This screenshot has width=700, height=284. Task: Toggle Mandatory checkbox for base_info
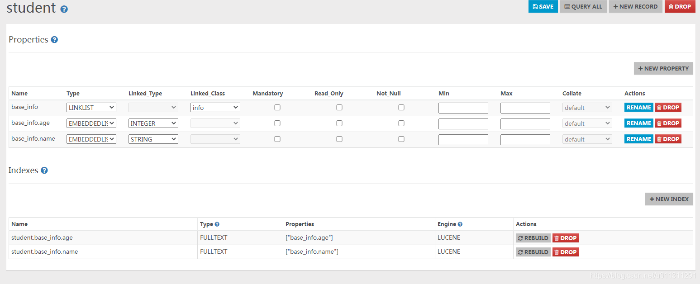[277, 108]
